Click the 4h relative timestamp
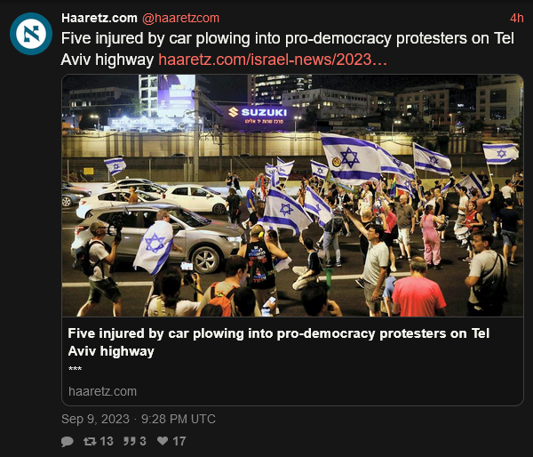Screen dimensions: 533x457 tap(517, 18)
